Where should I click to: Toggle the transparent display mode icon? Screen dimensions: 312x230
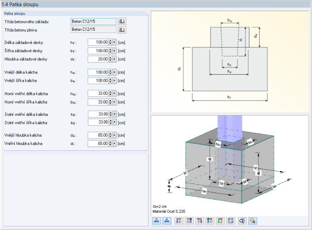pos(253,221)
